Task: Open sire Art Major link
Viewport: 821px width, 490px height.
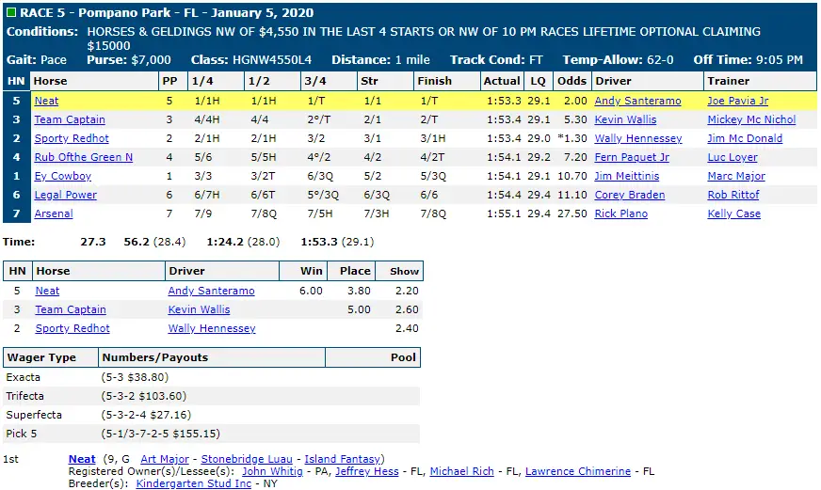Action: pyautogui.click(x=165, y=459)
